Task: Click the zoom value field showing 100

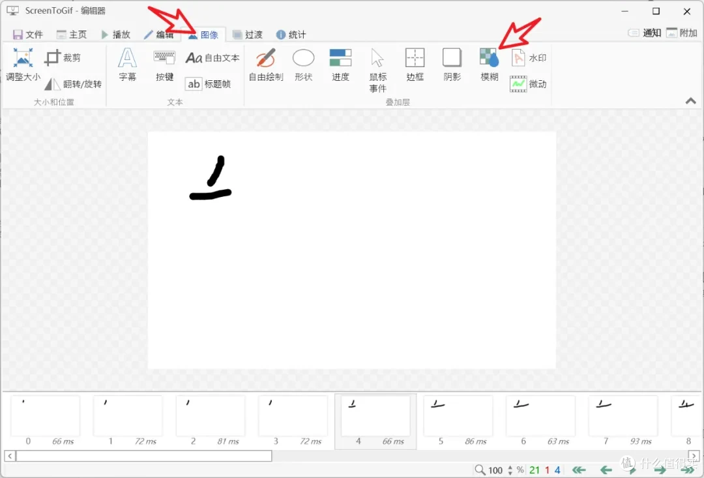Action: point(495,470)
